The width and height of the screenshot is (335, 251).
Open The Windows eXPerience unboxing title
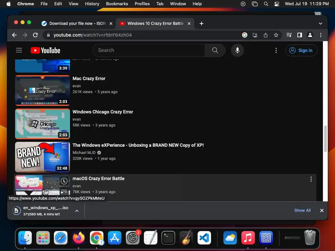point(138,145)
